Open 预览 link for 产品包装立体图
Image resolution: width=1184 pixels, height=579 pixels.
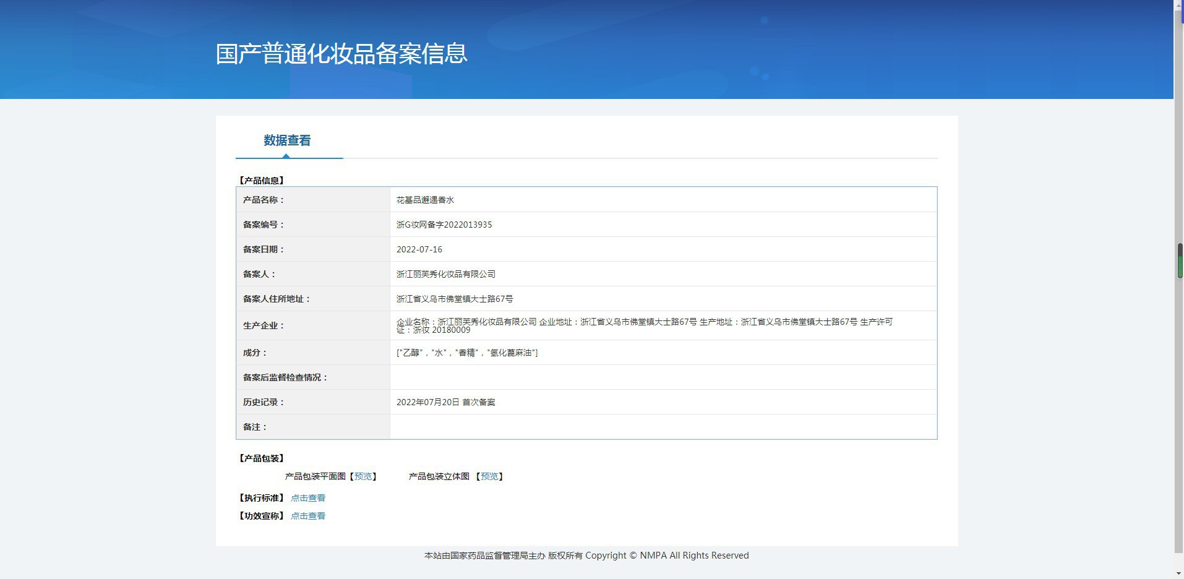(x=489, y=476)
